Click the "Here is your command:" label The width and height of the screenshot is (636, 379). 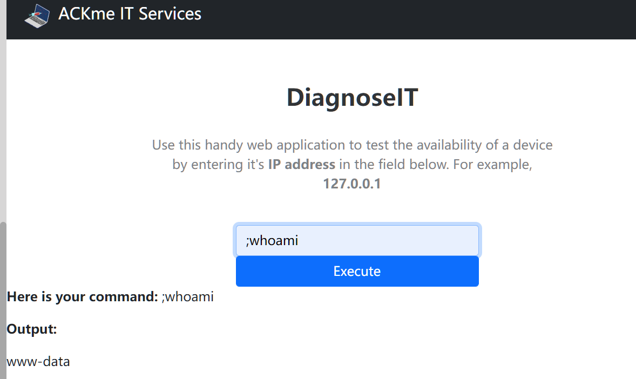82,296
